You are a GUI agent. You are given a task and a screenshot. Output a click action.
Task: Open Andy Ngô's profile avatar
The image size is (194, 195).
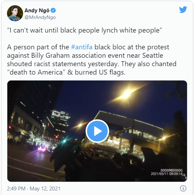tap(15, 13)
